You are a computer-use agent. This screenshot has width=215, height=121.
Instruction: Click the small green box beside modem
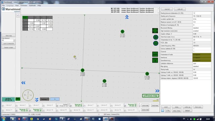tap(18, 99)
